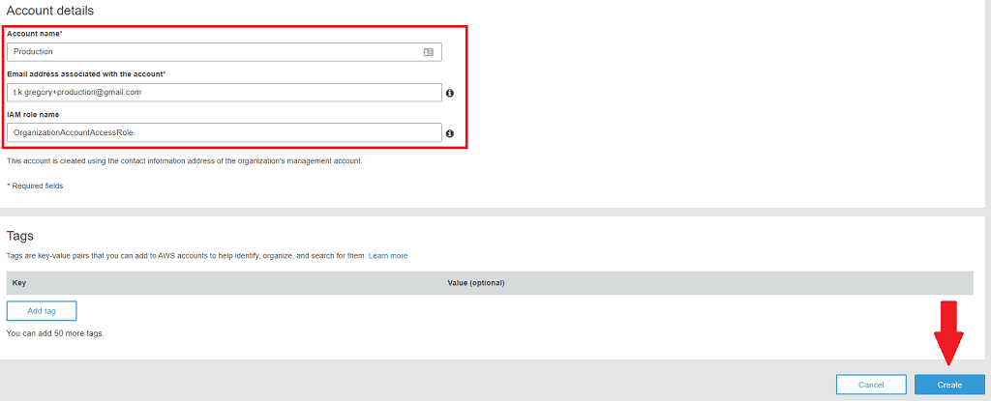
Task: Click the info icon beside the email address field
Action: coord(450,94)
